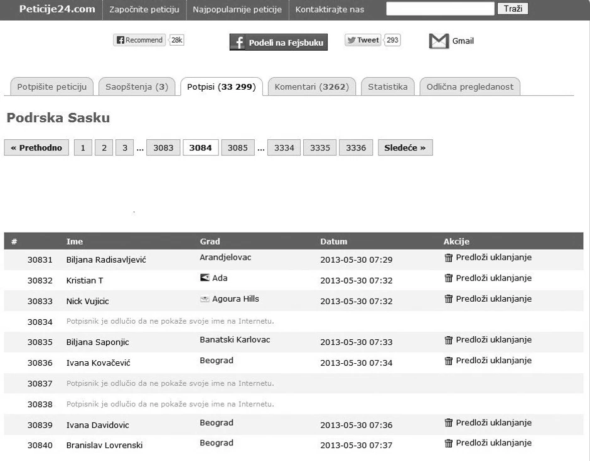
Task: Click Predloži uklanjanje for Biljana Saponjic
Action: [x=494, y=340]
